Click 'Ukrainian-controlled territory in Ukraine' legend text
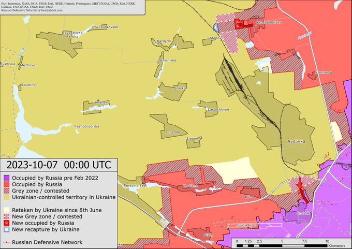 click(x=64, y=197)
